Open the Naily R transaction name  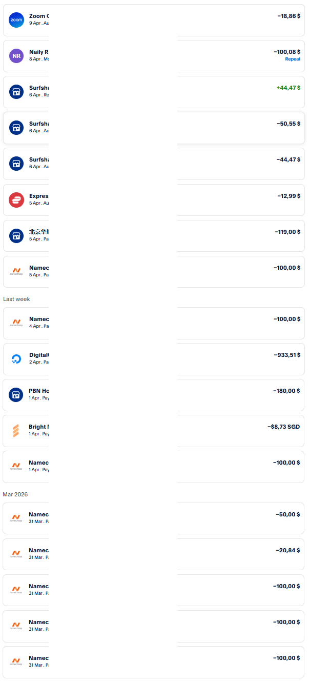click(39, 52)
